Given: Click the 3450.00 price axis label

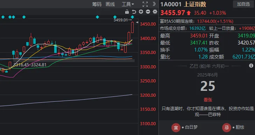Looking at the screenshot, I should point(148,24).
